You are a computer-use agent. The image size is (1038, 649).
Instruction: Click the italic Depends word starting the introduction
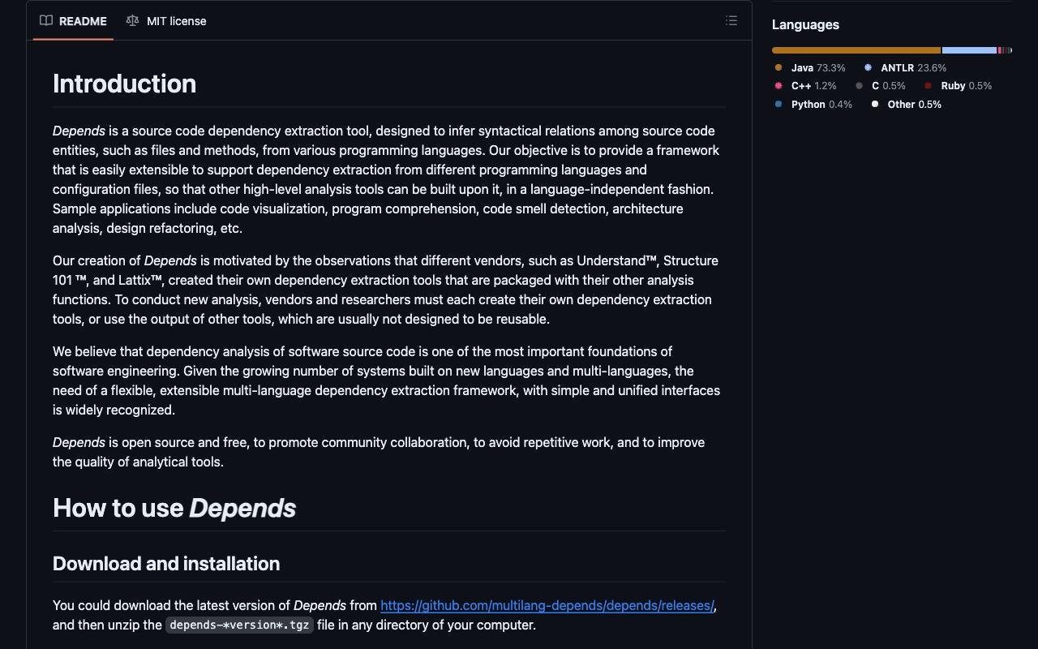point(79,131)
